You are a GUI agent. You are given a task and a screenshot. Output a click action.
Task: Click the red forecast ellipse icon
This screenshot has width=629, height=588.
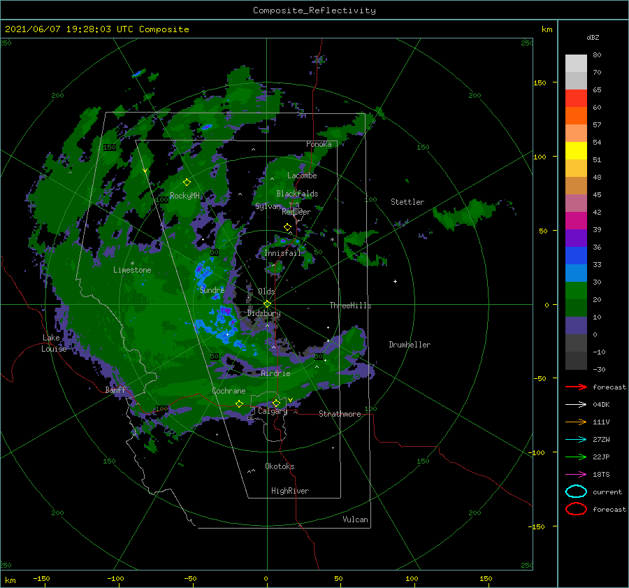click(x=576, y=509)
